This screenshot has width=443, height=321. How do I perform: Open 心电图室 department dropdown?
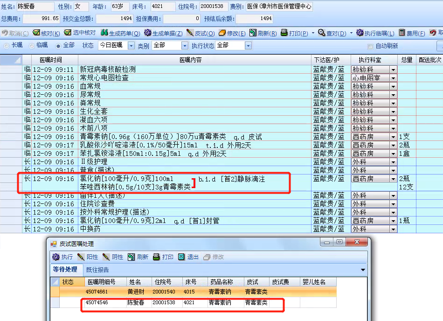click(393, 78)
